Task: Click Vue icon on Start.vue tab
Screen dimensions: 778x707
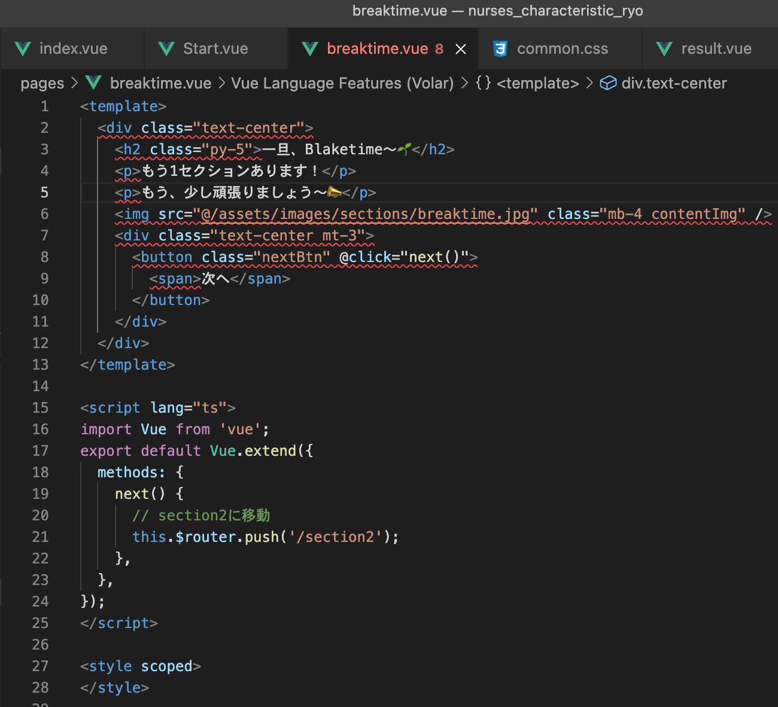Action: [166, 48]
